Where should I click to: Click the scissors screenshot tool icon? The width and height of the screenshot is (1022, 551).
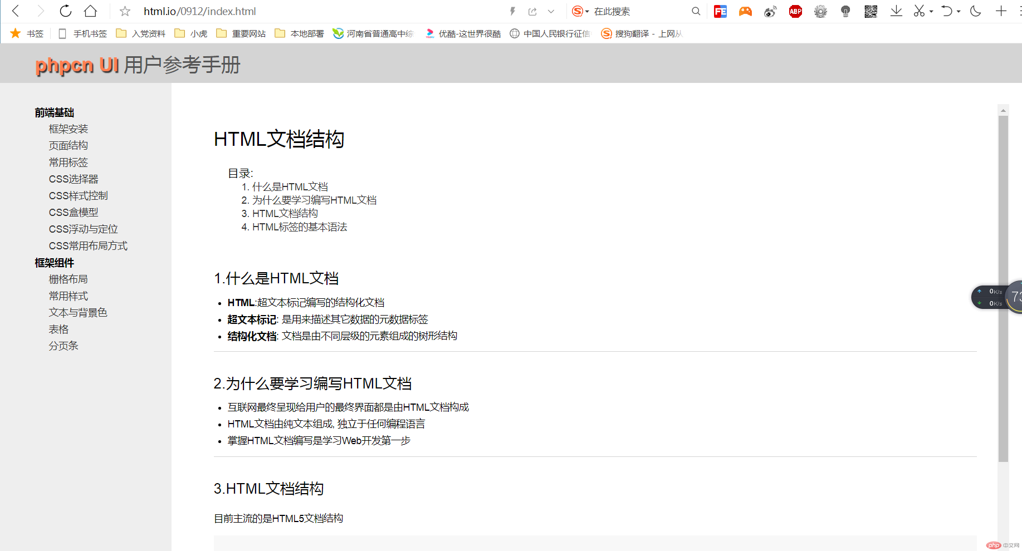point(919,11)
